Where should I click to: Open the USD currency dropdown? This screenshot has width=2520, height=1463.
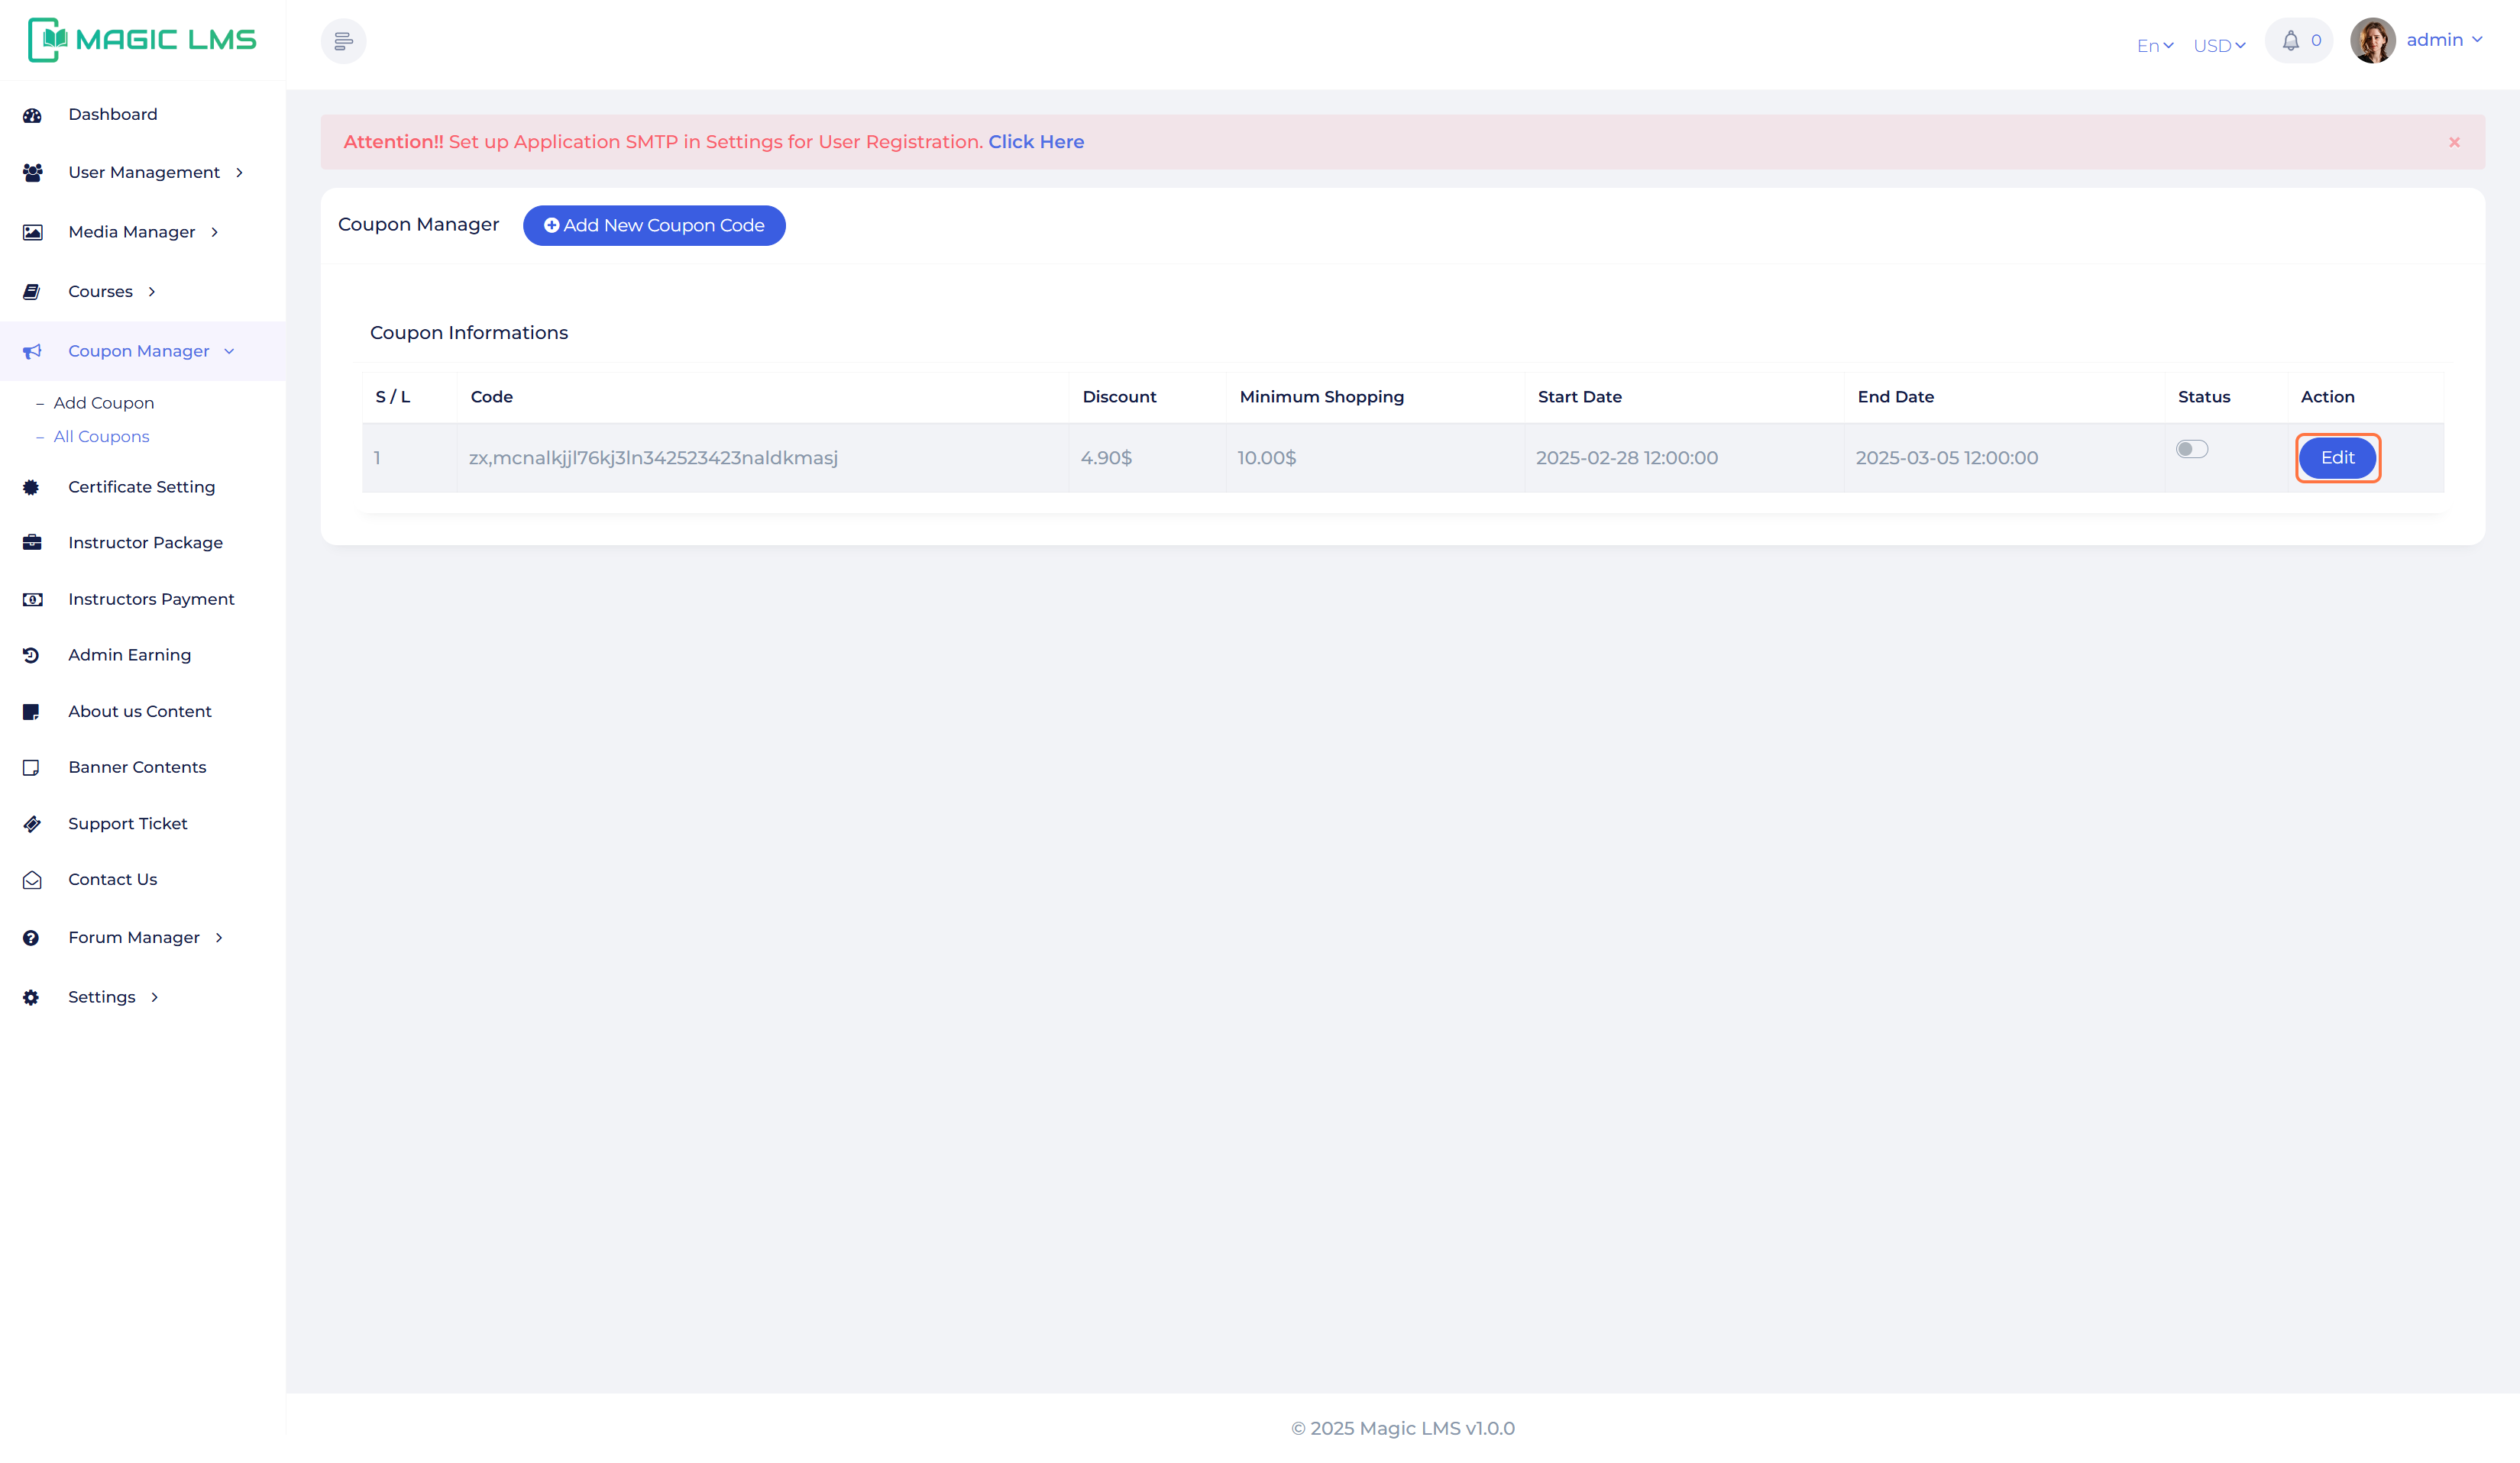pos(2219,45)
